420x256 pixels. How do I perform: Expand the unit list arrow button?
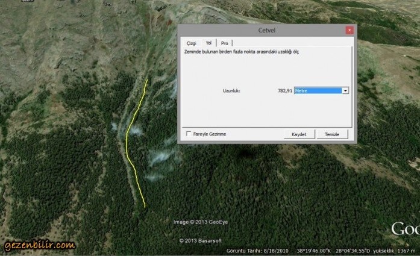pyautogui.click(x=345, y=91)
